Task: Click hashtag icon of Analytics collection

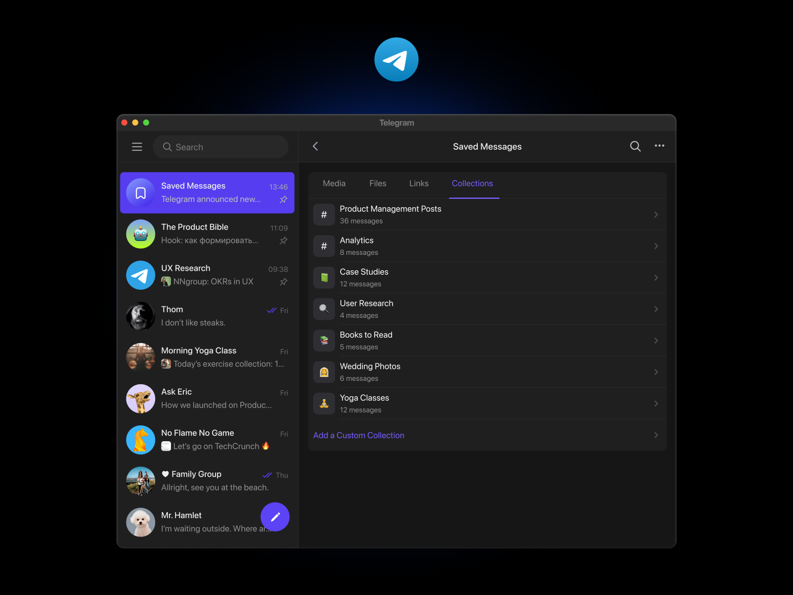Action: click(324, 246)
